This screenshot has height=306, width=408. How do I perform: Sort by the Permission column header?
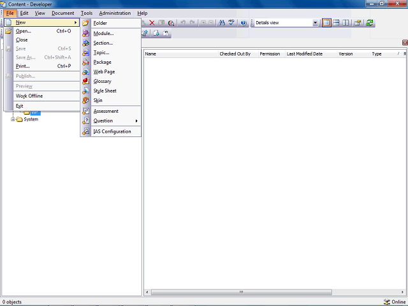tap(272, 54)
